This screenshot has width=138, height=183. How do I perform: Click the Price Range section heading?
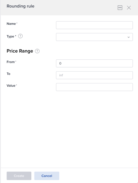[x=20, y=51]
